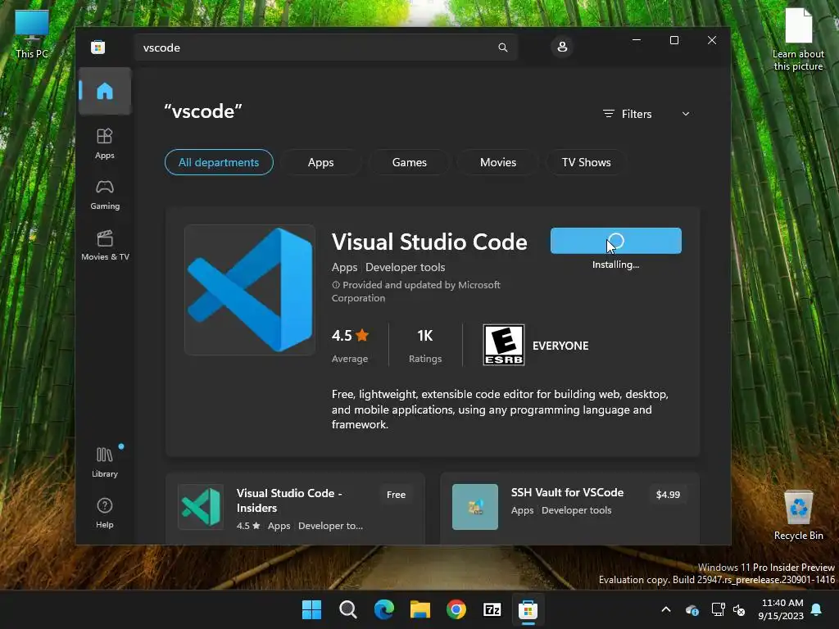Click the search magnifier icon in search box
The image size is (839, 629).
tap(503, 48)
